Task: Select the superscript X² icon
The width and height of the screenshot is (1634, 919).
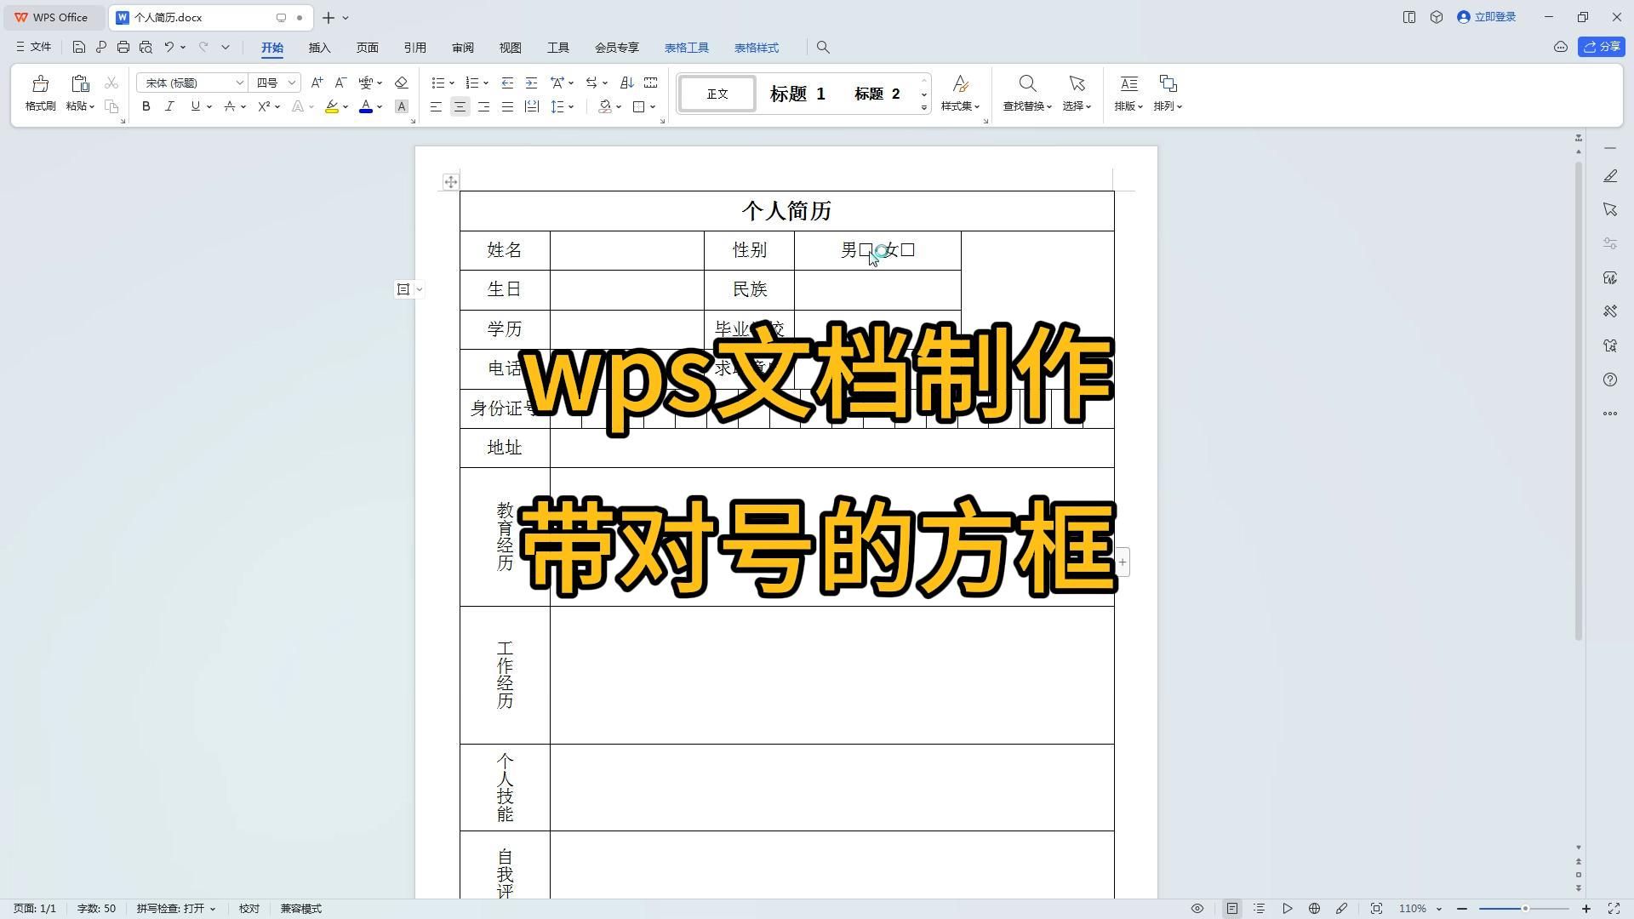Action: (264, 106)
